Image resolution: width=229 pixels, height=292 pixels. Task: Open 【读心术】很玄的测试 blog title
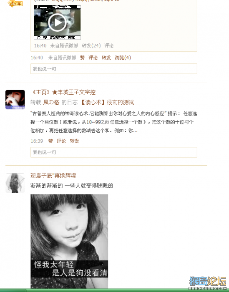tap(108, 102)
